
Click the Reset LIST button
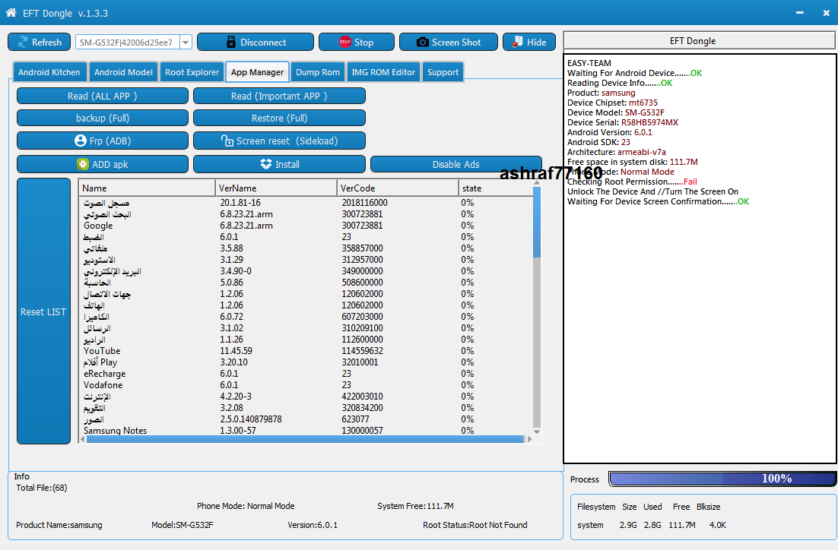(x=43, y=311)
